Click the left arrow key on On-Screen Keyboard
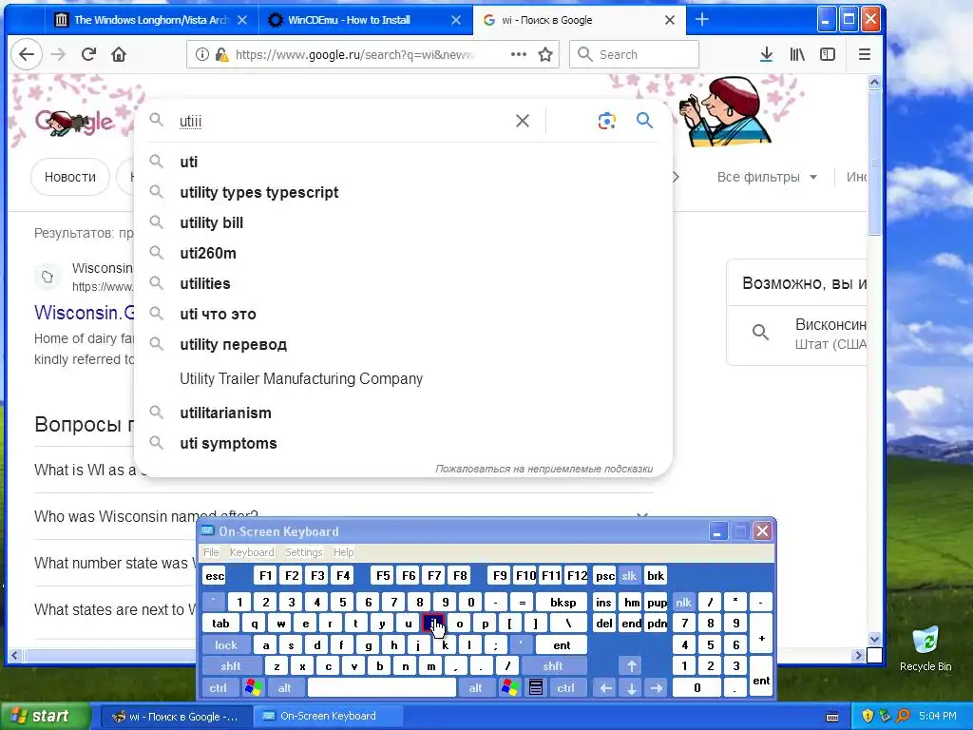 606,688
